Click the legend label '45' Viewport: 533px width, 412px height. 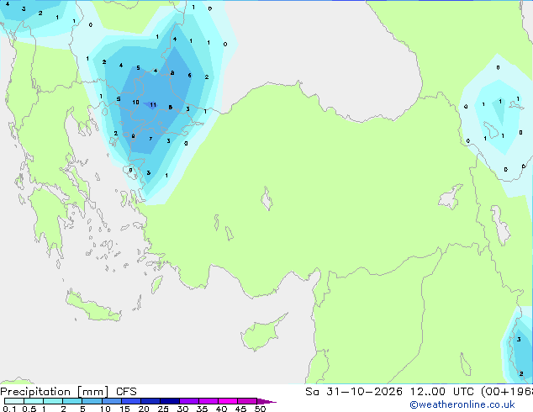(x=240, y=409)
